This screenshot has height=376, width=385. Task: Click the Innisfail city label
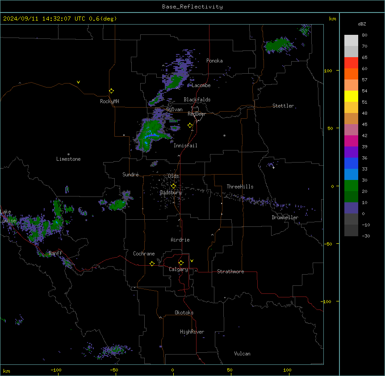[185, 146]
